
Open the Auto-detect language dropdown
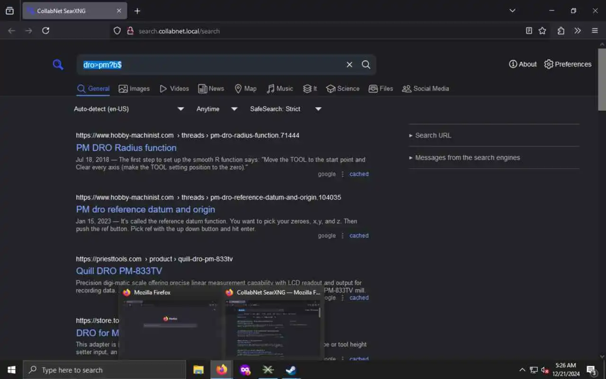coord(129,109)
